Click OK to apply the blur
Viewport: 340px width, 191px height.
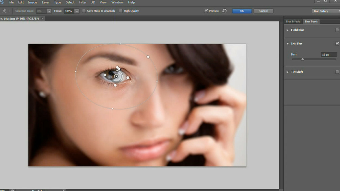tap(242, 11)
